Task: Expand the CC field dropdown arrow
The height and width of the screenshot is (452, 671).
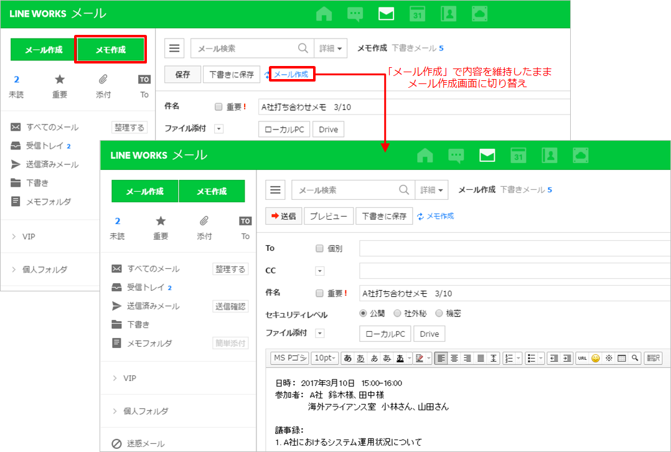Action: pyautogui.click(x=320, y=271)
